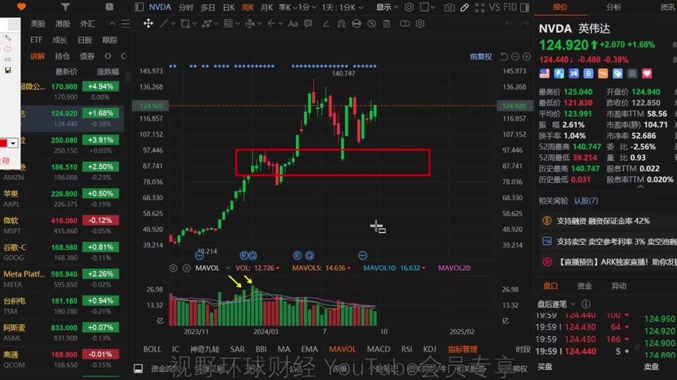Enable the KDJ indicator

[x=429, y=349]
